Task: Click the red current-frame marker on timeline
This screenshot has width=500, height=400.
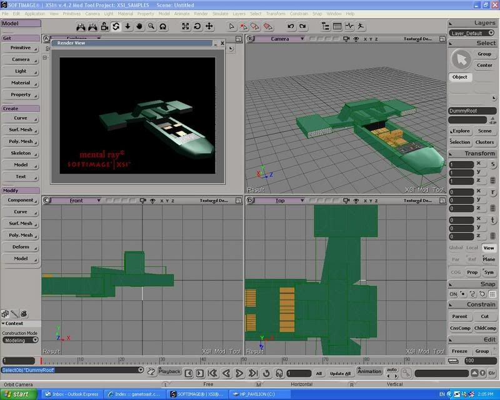Action: 41,361
